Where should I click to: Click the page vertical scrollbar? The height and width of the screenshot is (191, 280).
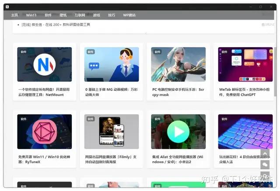(x=275, y=71)
